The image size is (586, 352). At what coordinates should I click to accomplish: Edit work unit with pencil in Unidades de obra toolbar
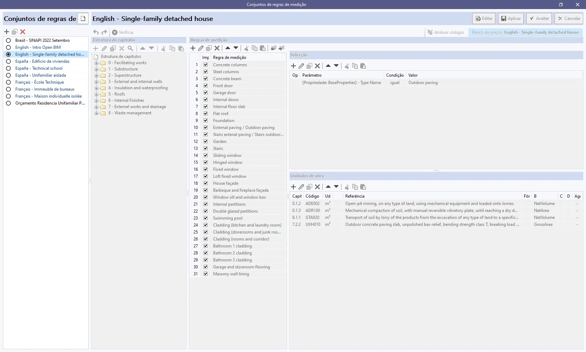click(x=301, y=187)
